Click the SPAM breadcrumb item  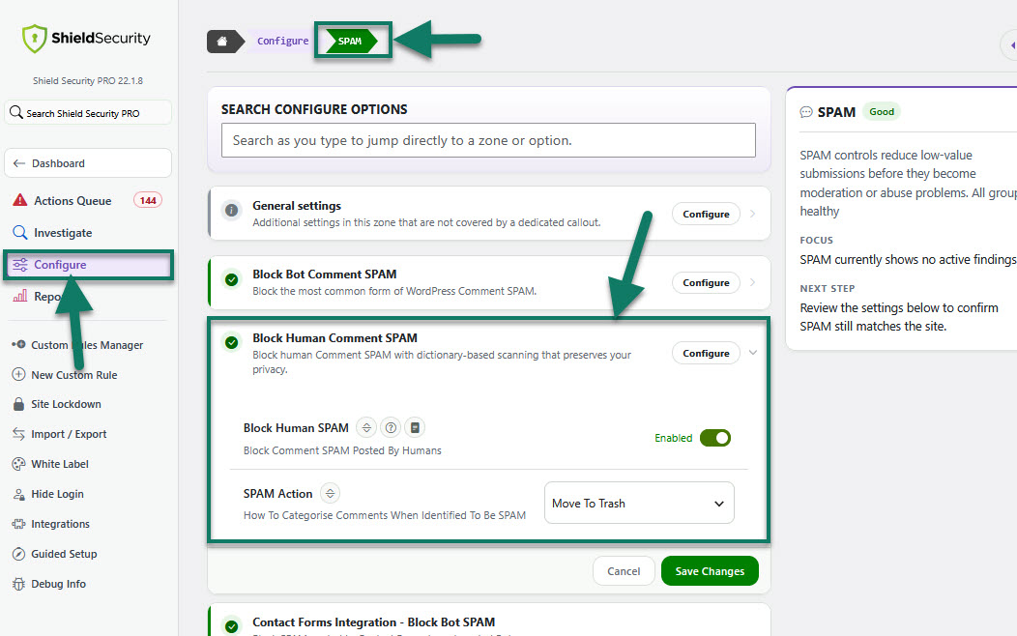351,41
